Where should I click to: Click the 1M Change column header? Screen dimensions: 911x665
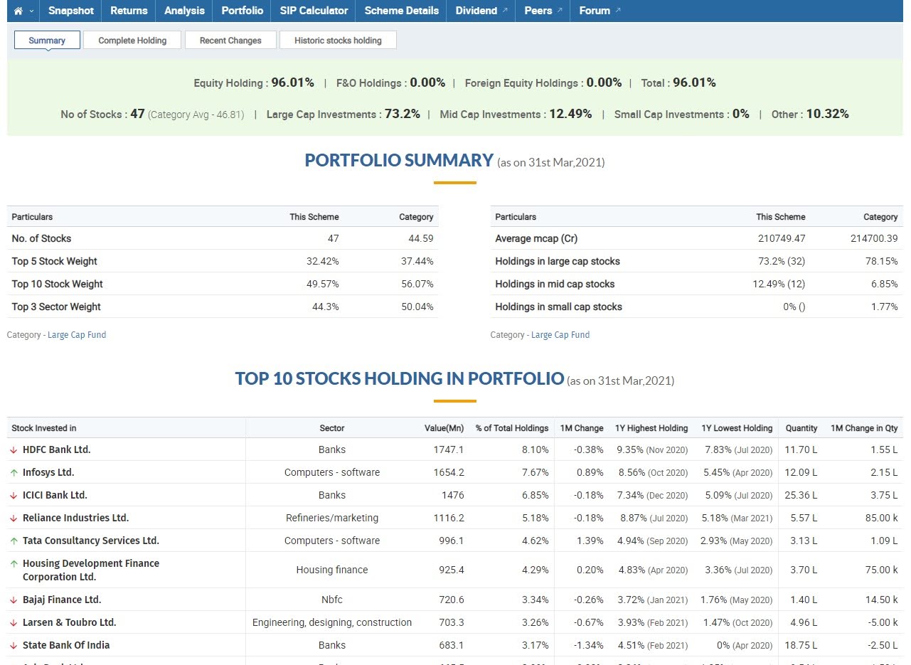click(582, 428)
